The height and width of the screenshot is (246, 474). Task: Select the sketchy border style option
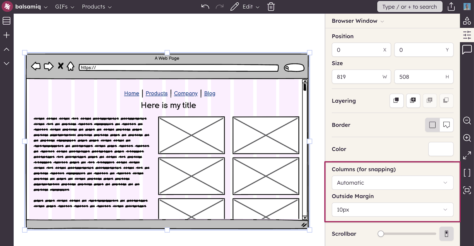pos(446,125)
